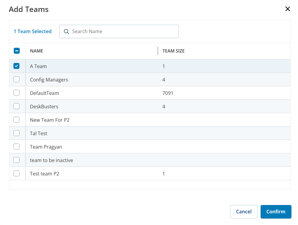Check the team to be inactive checkbox
Image resolution: width=298 pixels, height=225 pixels.
[x=17, y=160]
